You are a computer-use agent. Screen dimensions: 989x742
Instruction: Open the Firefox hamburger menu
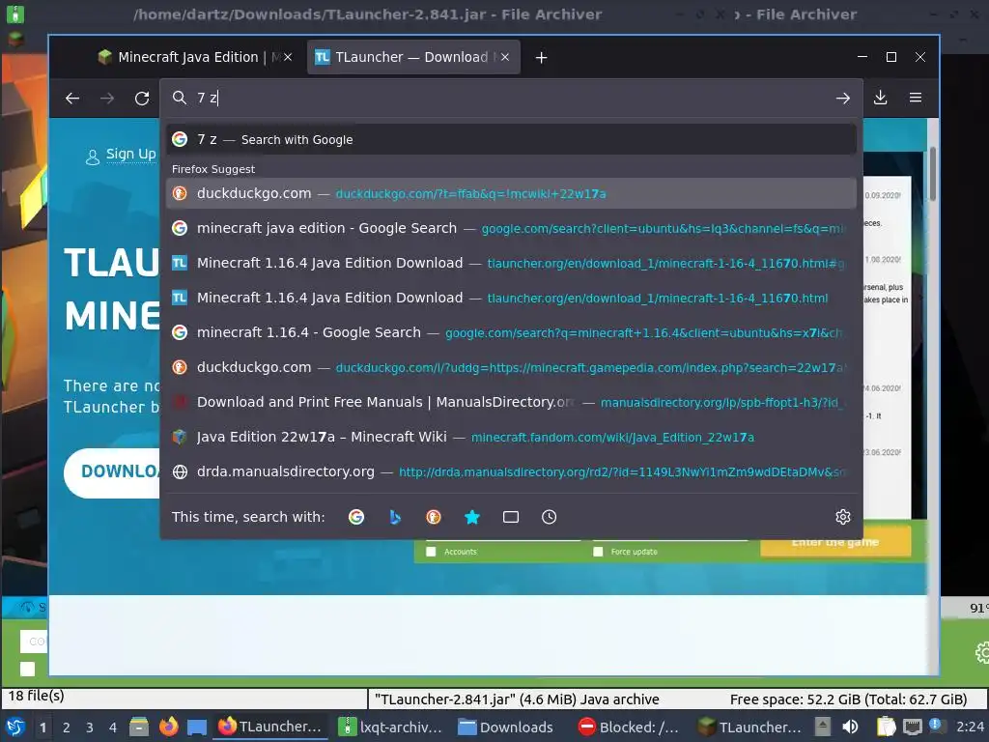click(x=916, y=98)
